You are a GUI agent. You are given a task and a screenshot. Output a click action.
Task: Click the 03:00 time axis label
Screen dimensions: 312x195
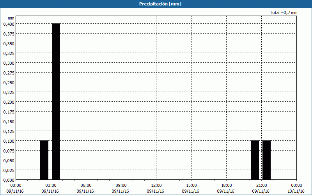pyautogui.click(x=51, y=186)
